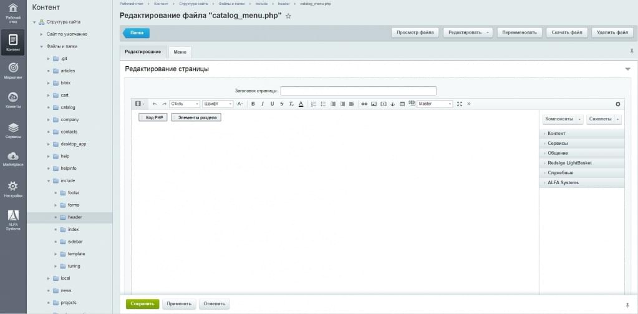Click the undo arrow in editor toolbar
638x314 pixels.
click(155, 104)
